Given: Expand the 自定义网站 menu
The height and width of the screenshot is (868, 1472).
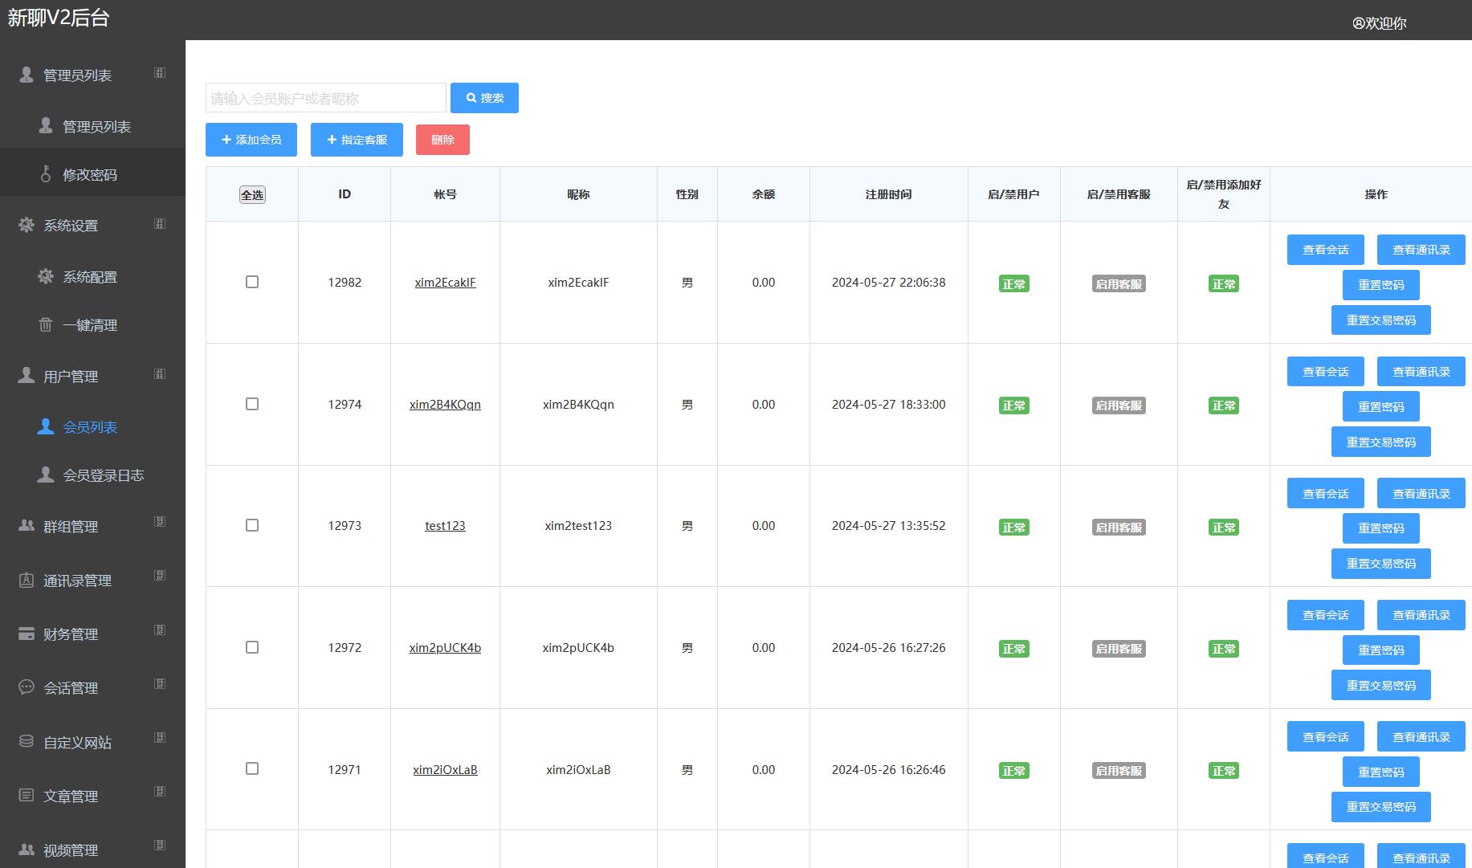Looking at the screenshot, I should click(x=160, y=738).
